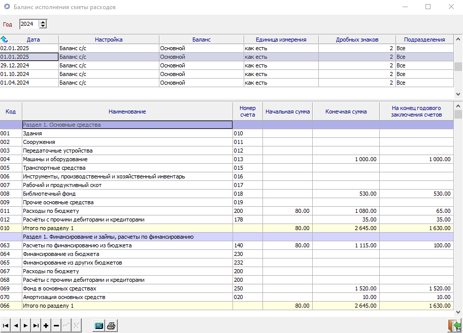Screen dimensions: 463x333
Task: Go to the first record in navigator
Action: [6, 325]
